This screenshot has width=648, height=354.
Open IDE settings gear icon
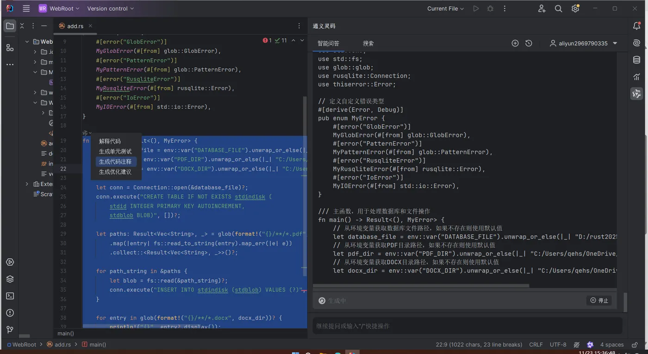click(575, 8)
